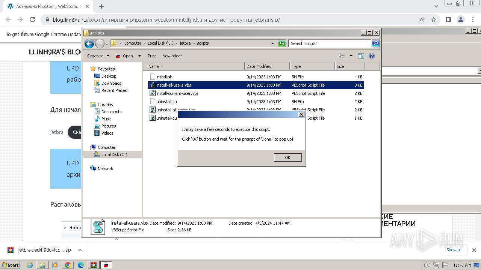Click install-current-user.vbs script icon
The height and width of the screenshot is (270, 481).
click(152, 93)
